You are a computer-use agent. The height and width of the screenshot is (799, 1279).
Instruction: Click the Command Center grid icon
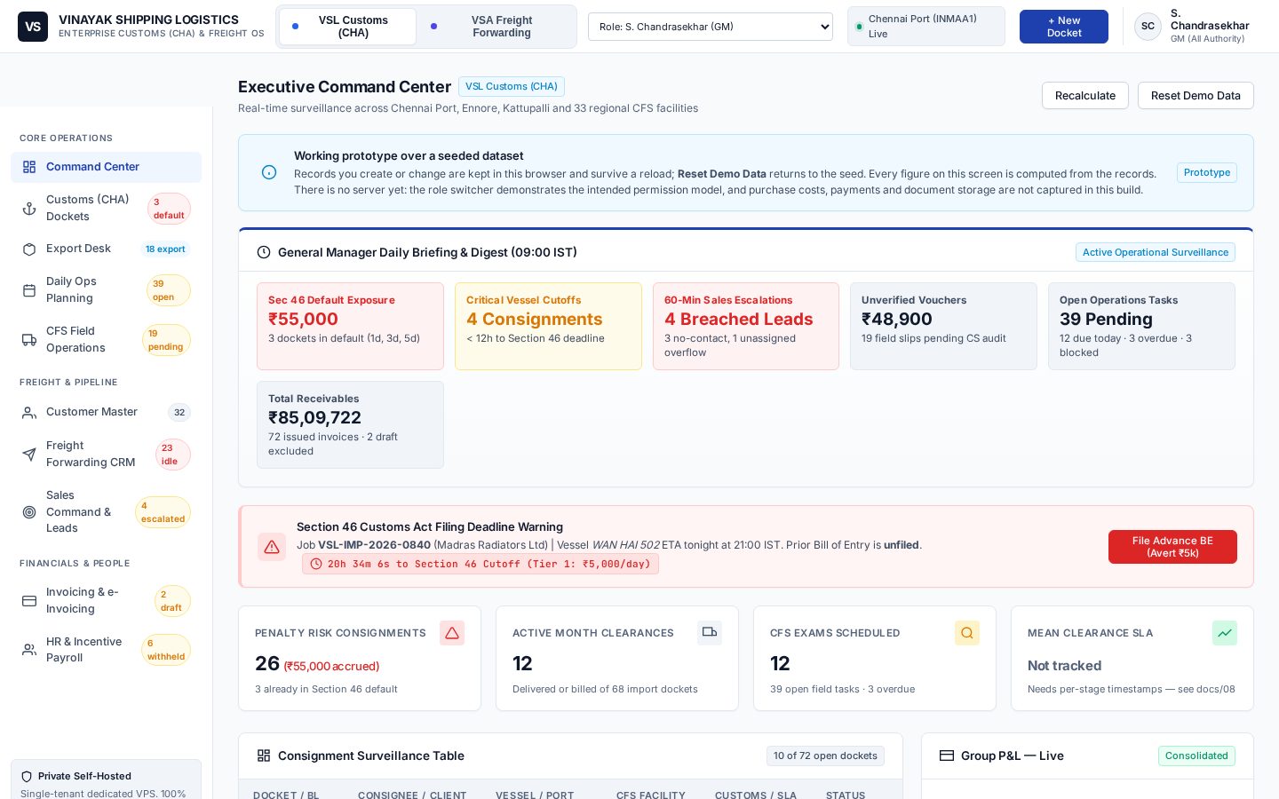[29, 167]
